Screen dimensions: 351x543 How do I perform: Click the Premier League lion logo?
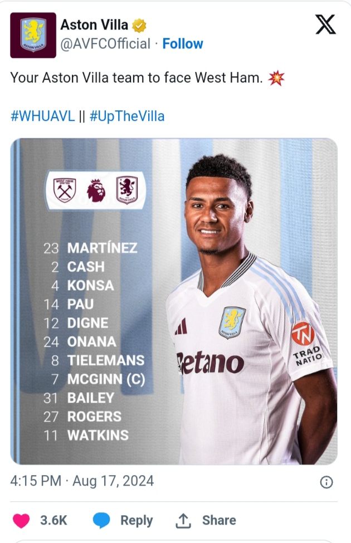[x=95, y=190]
